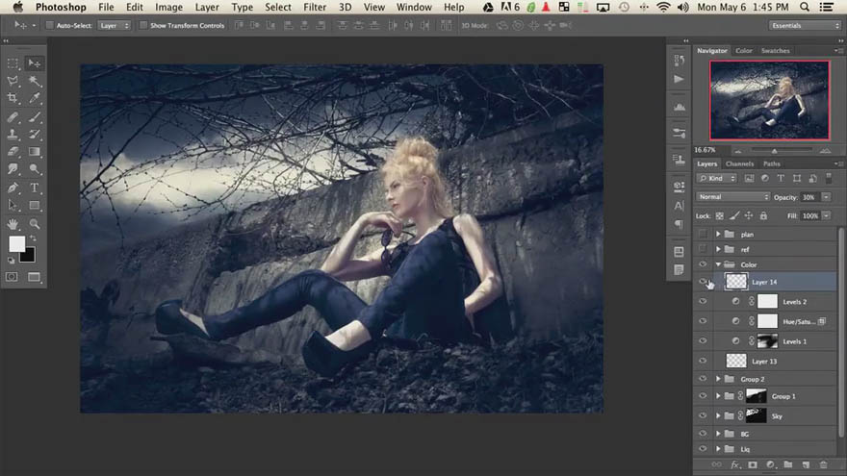This screenshot has width=847, height=476.
Task: Hide the Hue/Saturation layer
Action: tap(703, 321)
